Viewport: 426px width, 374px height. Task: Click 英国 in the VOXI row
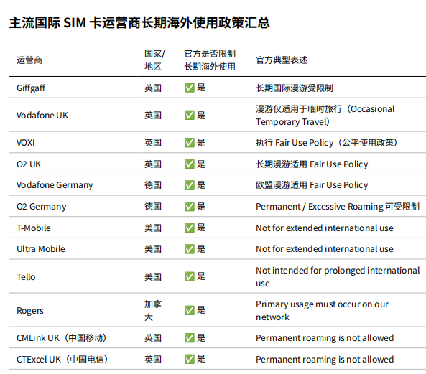[x=153, y=143]
